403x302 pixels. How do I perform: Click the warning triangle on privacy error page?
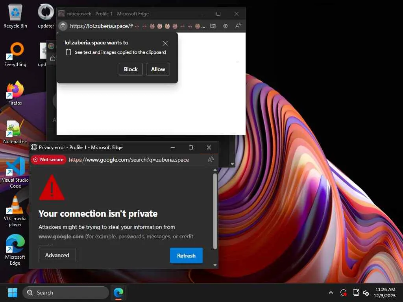pyautogui.click(x=52, y=188)
